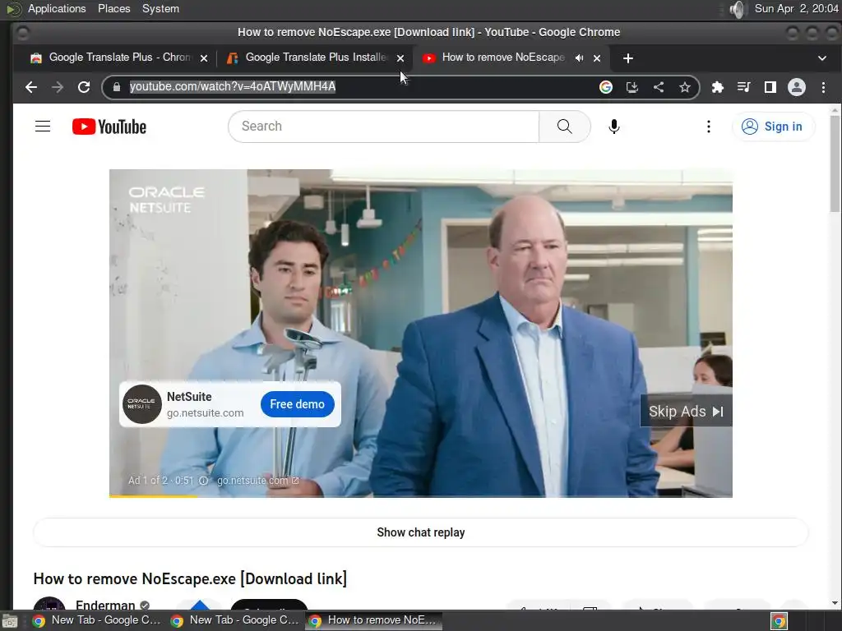Click into the YouTube Search field
Screen dimensions: 842x631
[383, 127]
